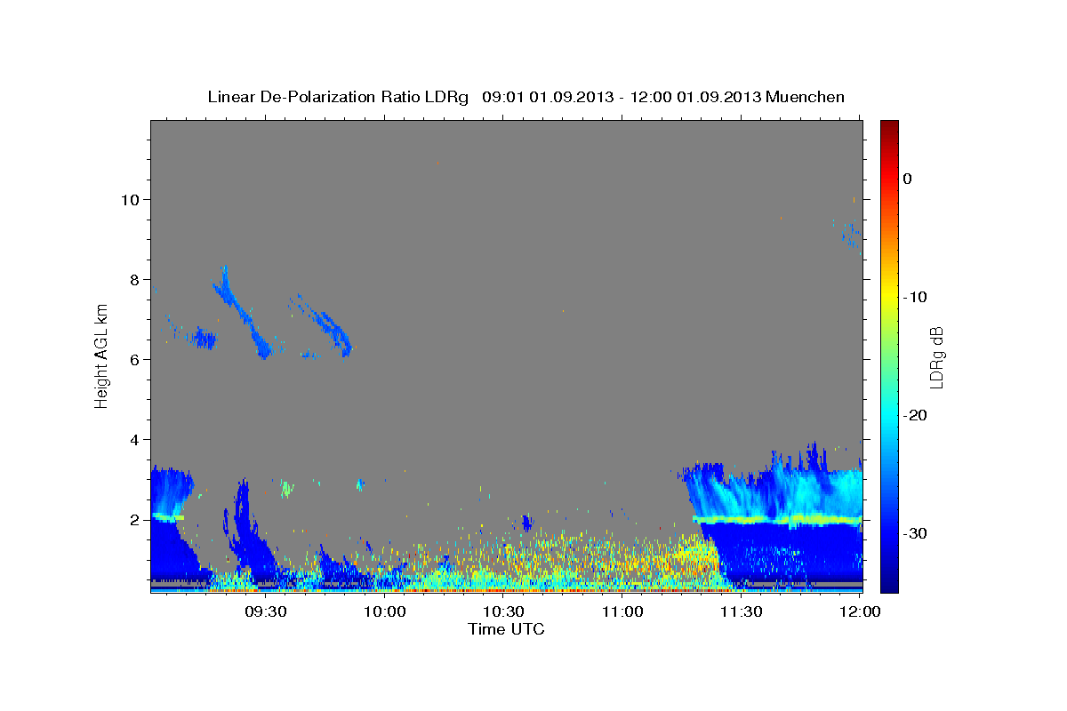Image resolution: width=1067 pixels, height=711 pixels.
Task: Click the '10:00' time axis label
Action: [x=385, y=611]
